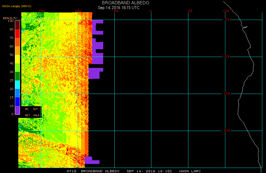Click the bright red 70-80% swatch
Viewport: 266px width, 173px height.
click(17, 34)
